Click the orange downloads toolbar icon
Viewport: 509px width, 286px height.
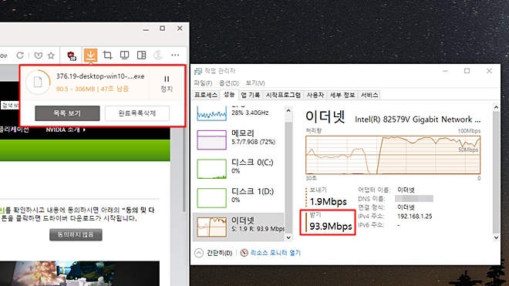pos(90,56)
